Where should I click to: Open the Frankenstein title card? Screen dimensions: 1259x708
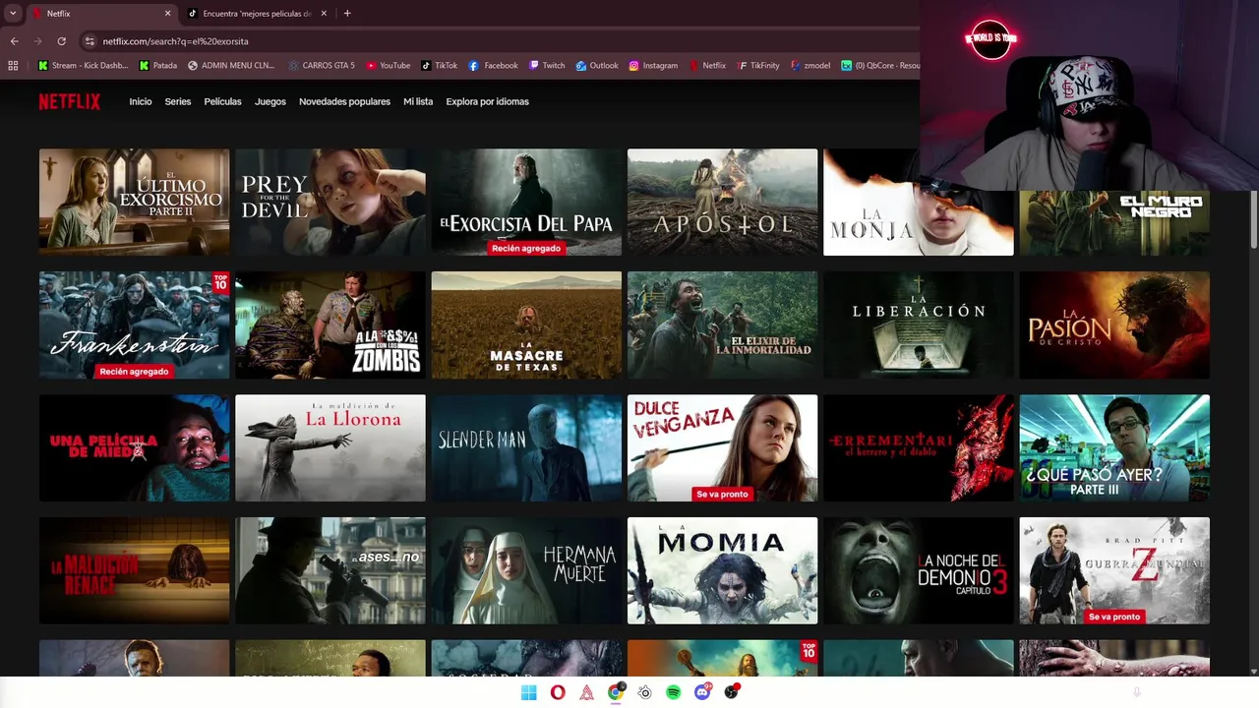tap(134, 324)
